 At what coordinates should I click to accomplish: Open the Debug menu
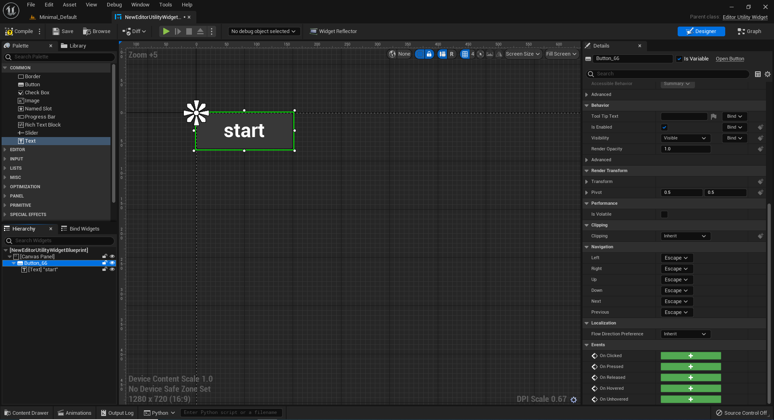point(114,4)
